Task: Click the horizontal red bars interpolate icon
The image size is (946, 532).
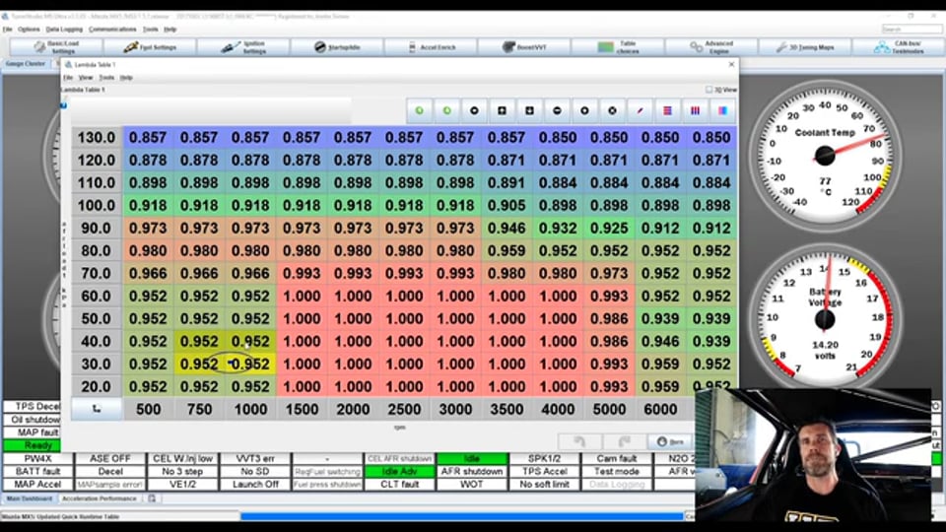Action: [667, 111]
